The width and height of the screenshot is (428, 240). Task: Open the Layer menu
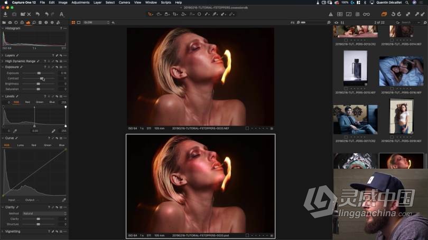coord(97,3)
